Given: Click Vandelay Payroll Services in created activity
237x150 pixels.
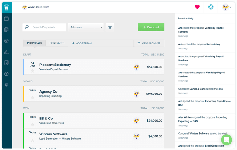Looking at the screenshot, I should tap(202, 75).
